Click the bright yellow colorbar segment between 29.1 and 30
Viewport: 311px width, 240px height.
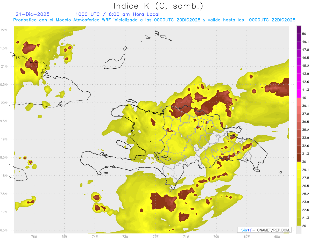pos(299,166)
